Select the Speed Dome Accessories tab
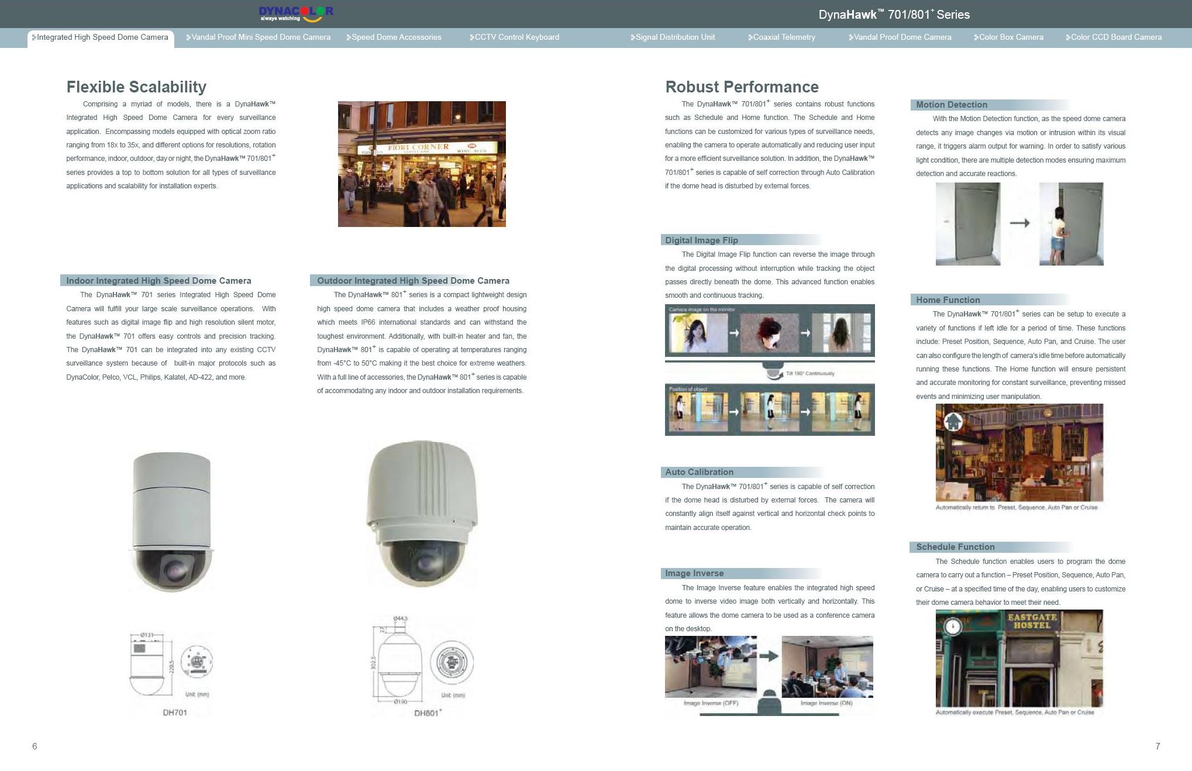 click(394, 37)
